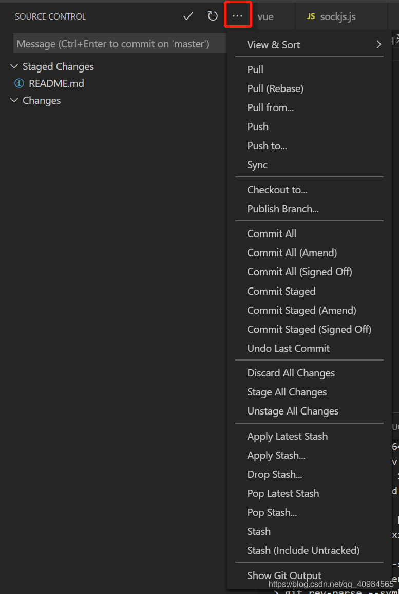The width and height of the screenshot is (399, 594).
Task: Click Pop Latest Stash
Action: click(x=283, y=493)
